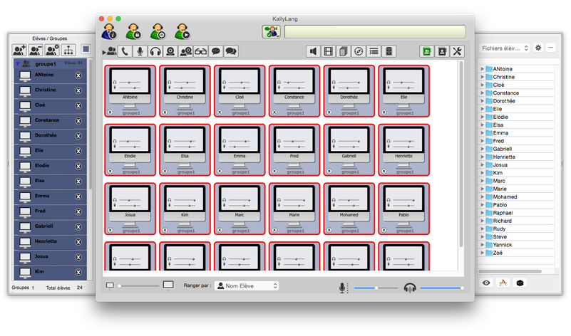Click remove student icon in Elèves panel
The width and height of the screenshot is (571, 336).
[x=36, y=49]
